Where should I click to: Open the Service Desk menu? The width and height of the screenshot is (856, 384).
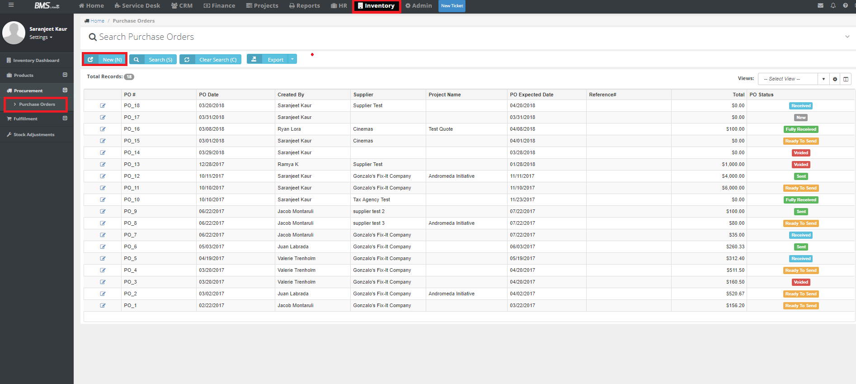click(137, 5)
